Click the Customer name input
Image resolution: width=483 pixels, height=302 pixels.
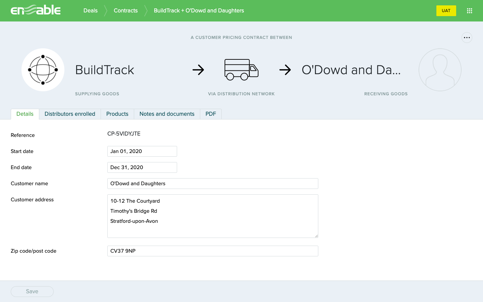213,184
